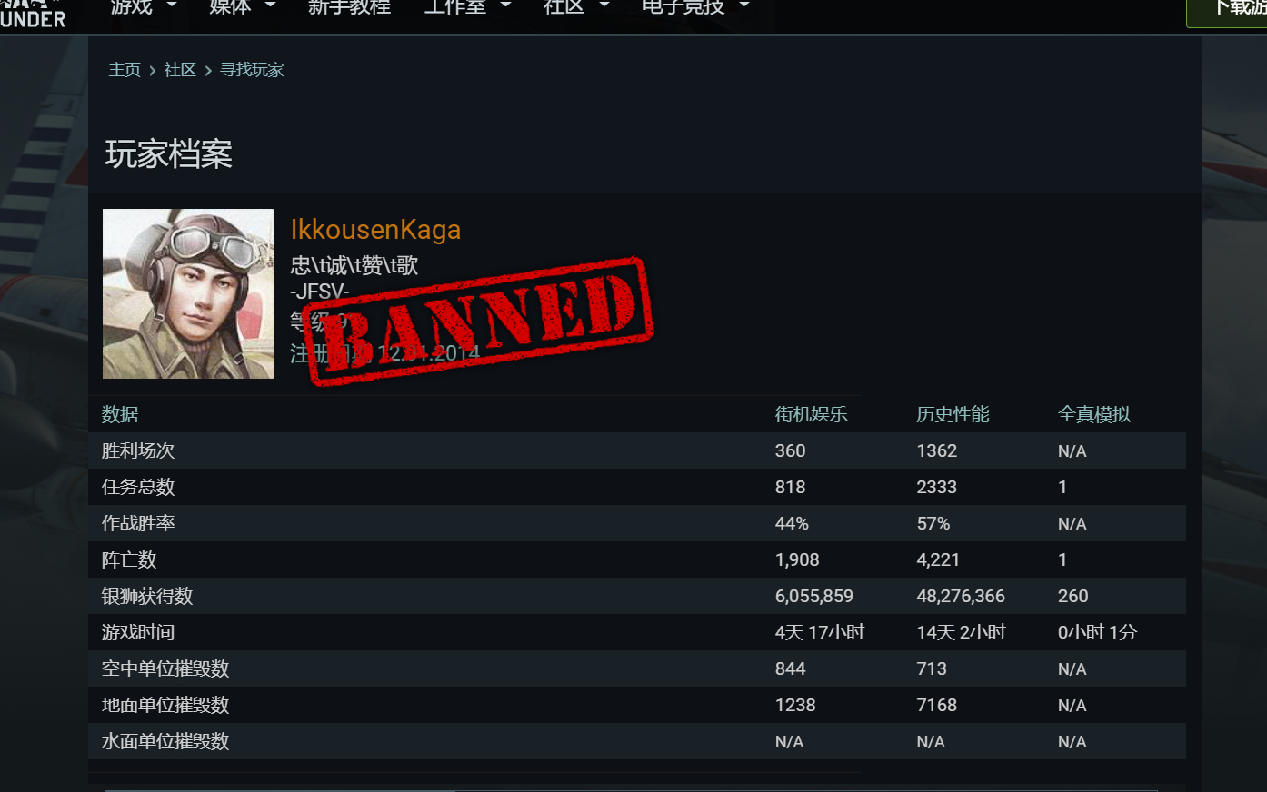Go to 主页 breadcrumb link
The image size is (1267, 792).
tap(125, 70)
